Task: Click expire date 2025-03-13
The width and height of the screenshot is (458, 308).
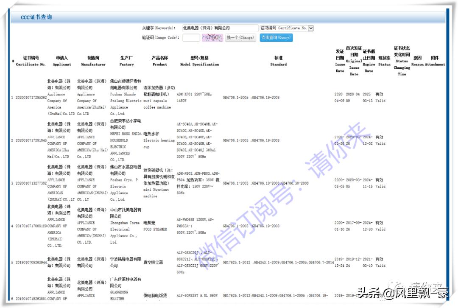Action: [368, 97]
